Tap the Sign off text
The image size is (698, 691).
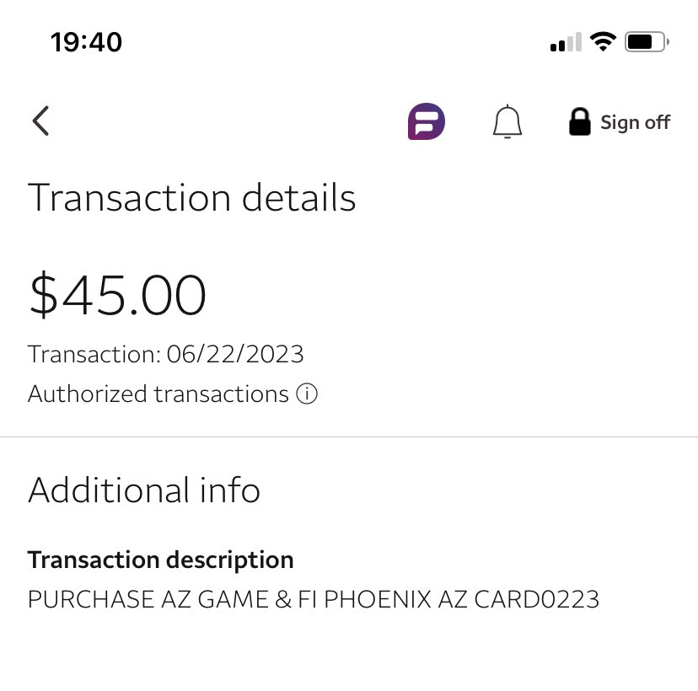(x=635, y=122)
